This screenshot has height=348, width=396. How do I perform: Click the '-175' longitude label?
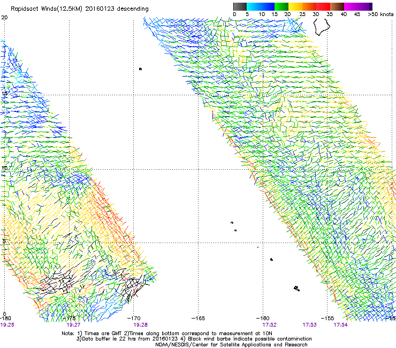(x=69, y=319)
